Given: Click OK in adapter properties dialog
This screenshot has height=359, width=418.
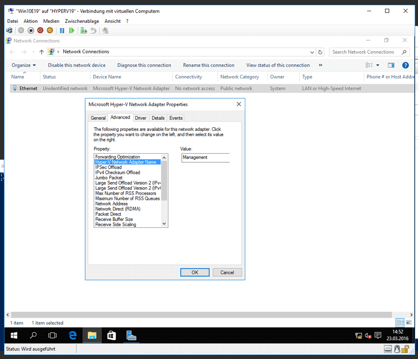Looking at the screenshot, I should tap(195, 272).
